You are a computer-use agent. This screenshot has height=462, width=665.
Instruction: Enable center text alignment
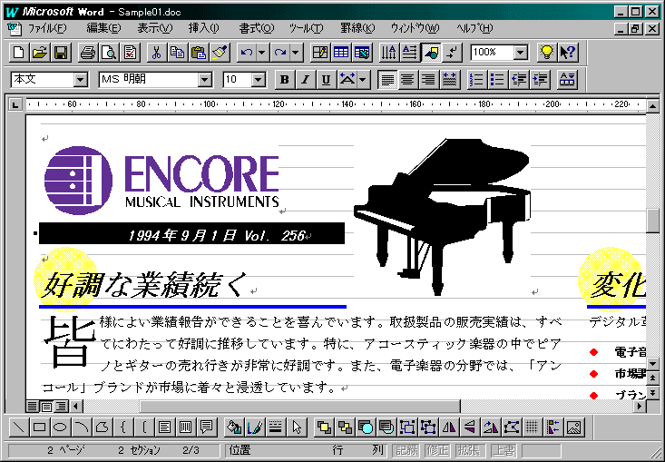(408, 80)
